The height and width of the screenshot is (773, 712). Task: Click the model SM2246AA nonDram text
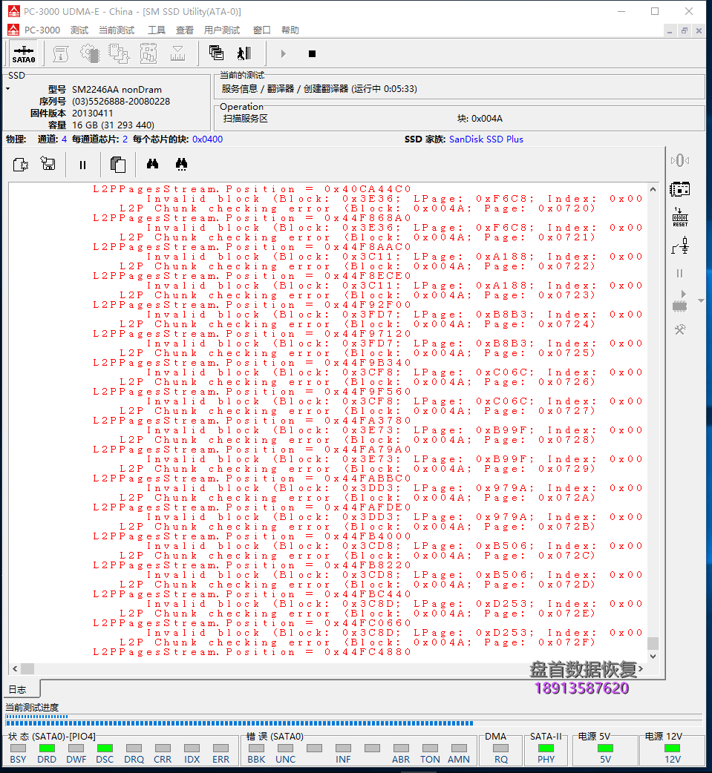click(117, 90)
